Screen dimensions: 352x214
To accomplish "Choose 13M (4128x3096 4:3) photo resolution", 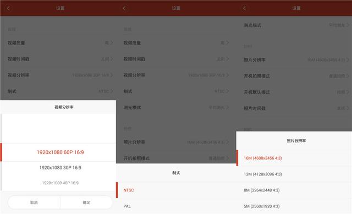I will pos(294,174).
